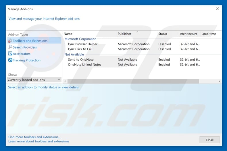
Task: Sort by Status column header
Action: (x=163, y=34)
